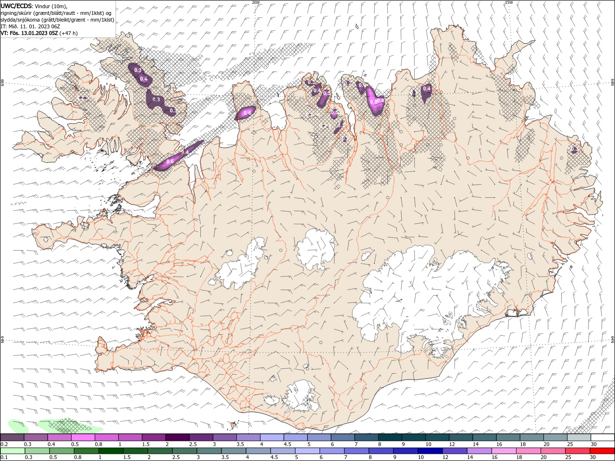Select the pale mint green rain swatch labeled 0.1
This screenshot has height=461, width=615.
point(13,451)
